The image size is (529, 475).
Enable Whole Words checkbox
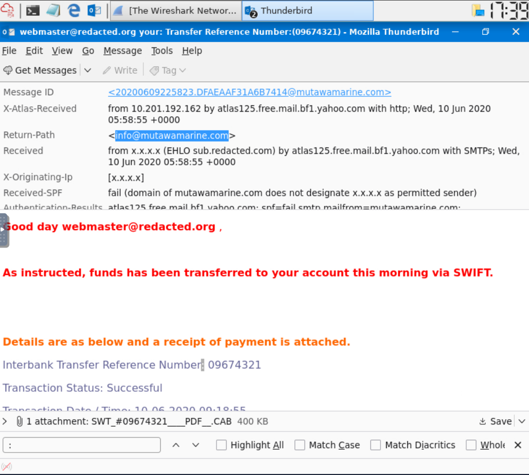click(x=471, y=446)
